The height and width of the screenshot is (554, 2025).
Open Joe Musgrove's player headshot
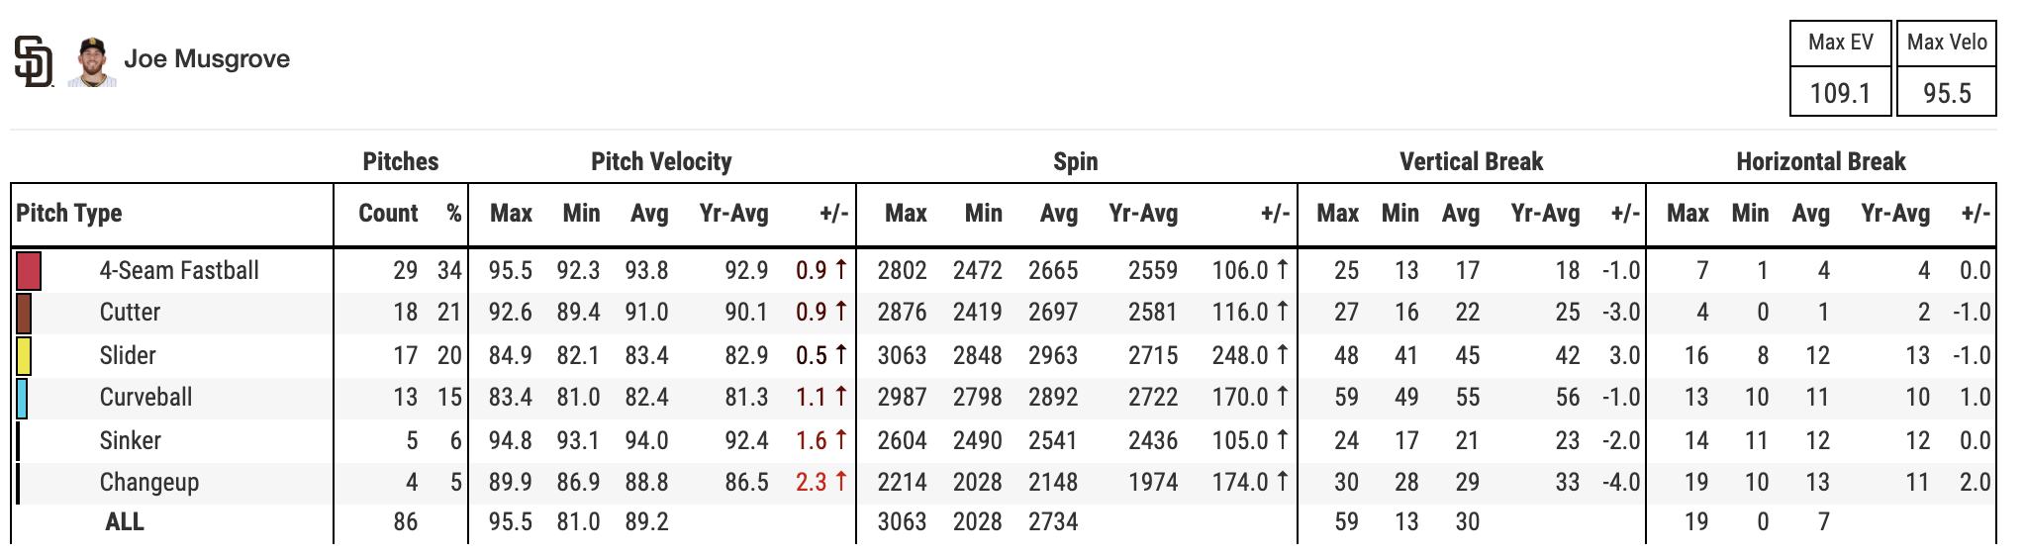pos(92,61)
